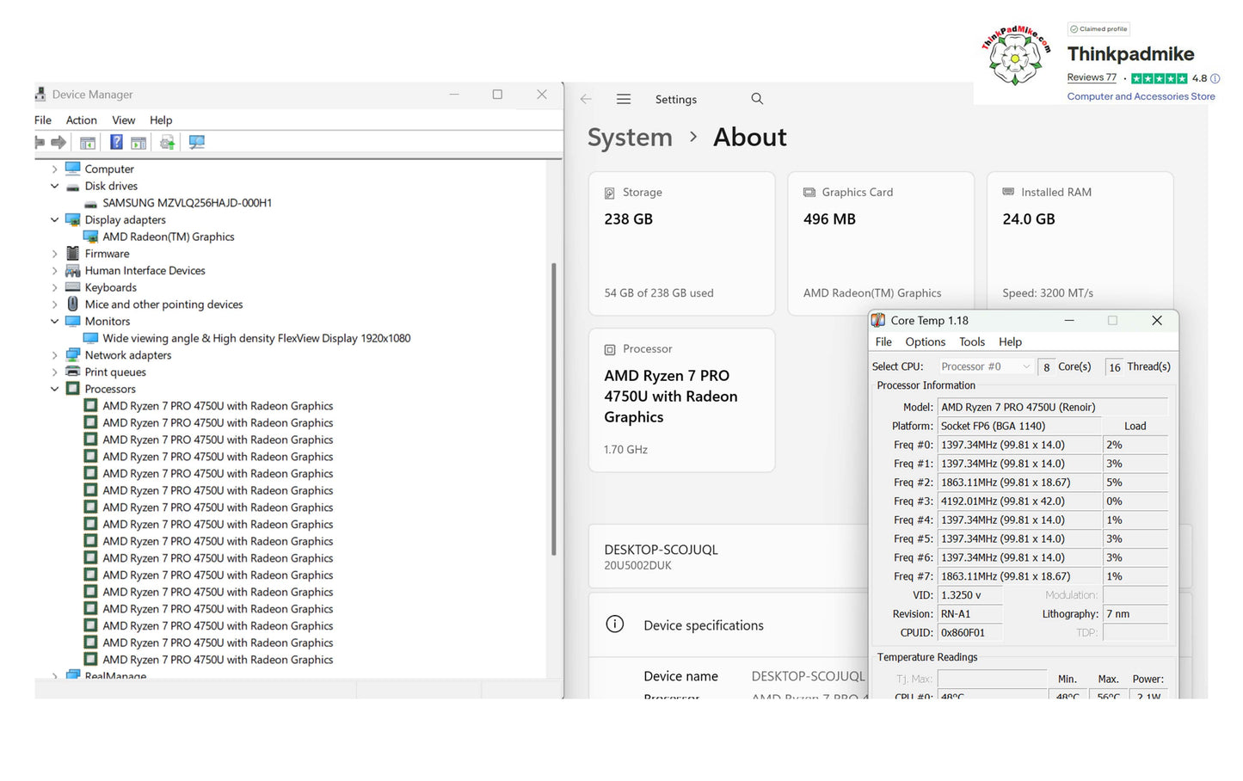Collapse the Processors category
The width and height of the screenshot is (1243, 781).
pyautogui.click(x=55, y=389)
